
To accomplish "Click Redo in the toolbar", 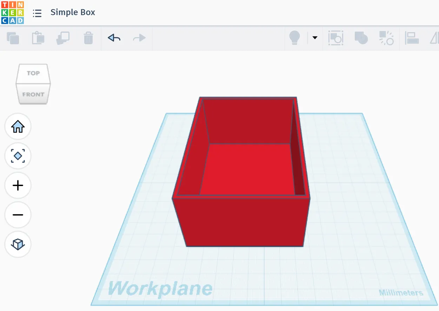I will [x=139, y=38].
